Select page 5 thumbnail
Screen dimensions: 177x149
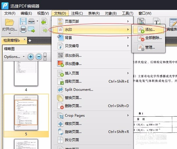coord(26,112)
